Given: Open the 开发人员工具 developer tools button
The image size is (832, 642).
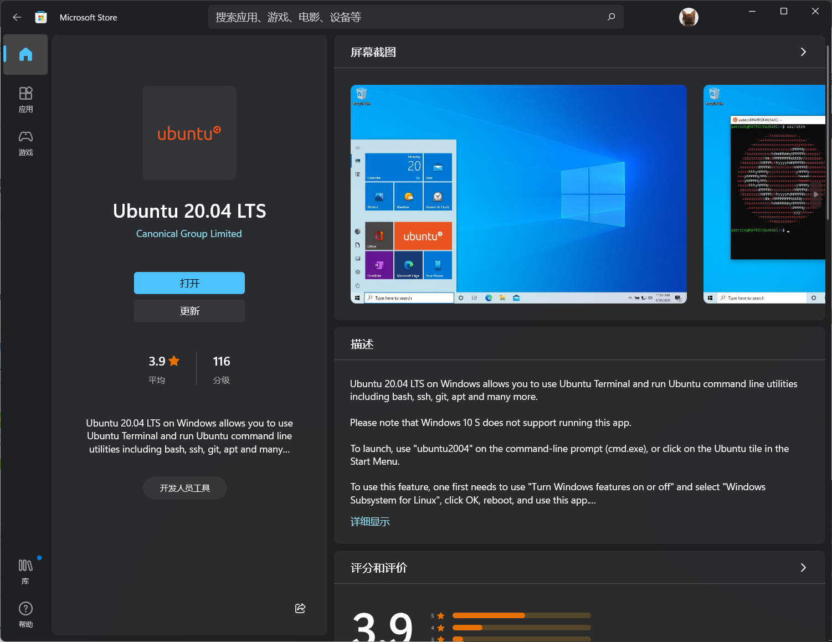Looking at the screenshot, I should coord(184,487).
